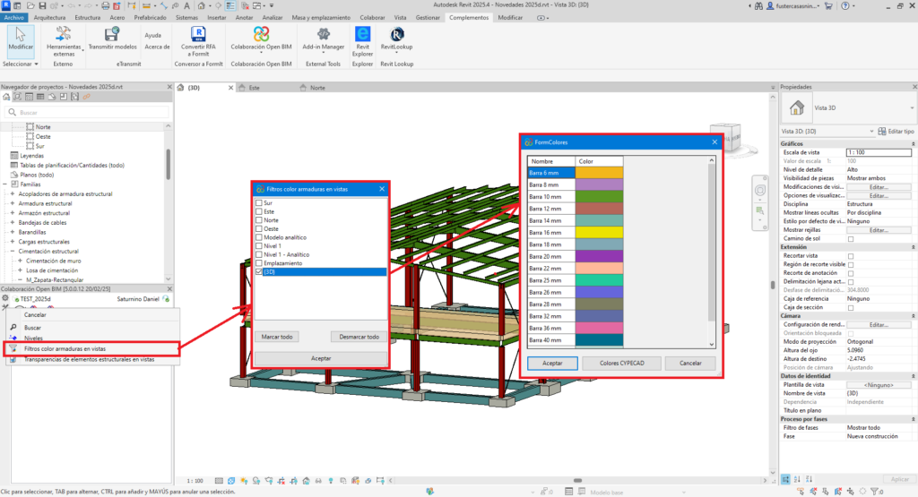Viewport: 918px width, 497px height.
Task: Check the Nivel 1 - Analítico checkbox
Action: click(259, 254)
